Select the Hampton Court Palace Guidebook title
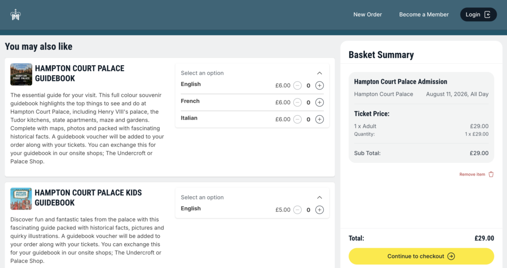 [x=80, y=73]
